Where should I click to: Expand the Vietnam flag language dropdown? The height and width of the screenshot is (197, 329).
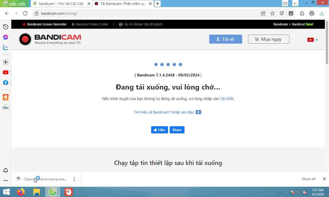pyautogui.click(x=313, y=40)
